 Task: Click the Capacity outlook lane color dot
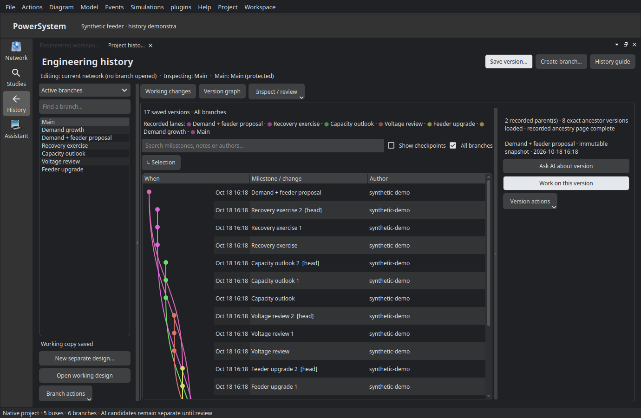[327, 124]
